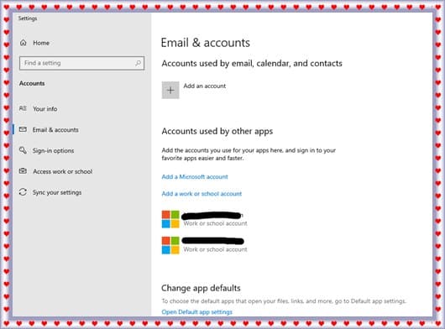Click the Sign-in options key icon
445x329 pixels.
point(23,150)
